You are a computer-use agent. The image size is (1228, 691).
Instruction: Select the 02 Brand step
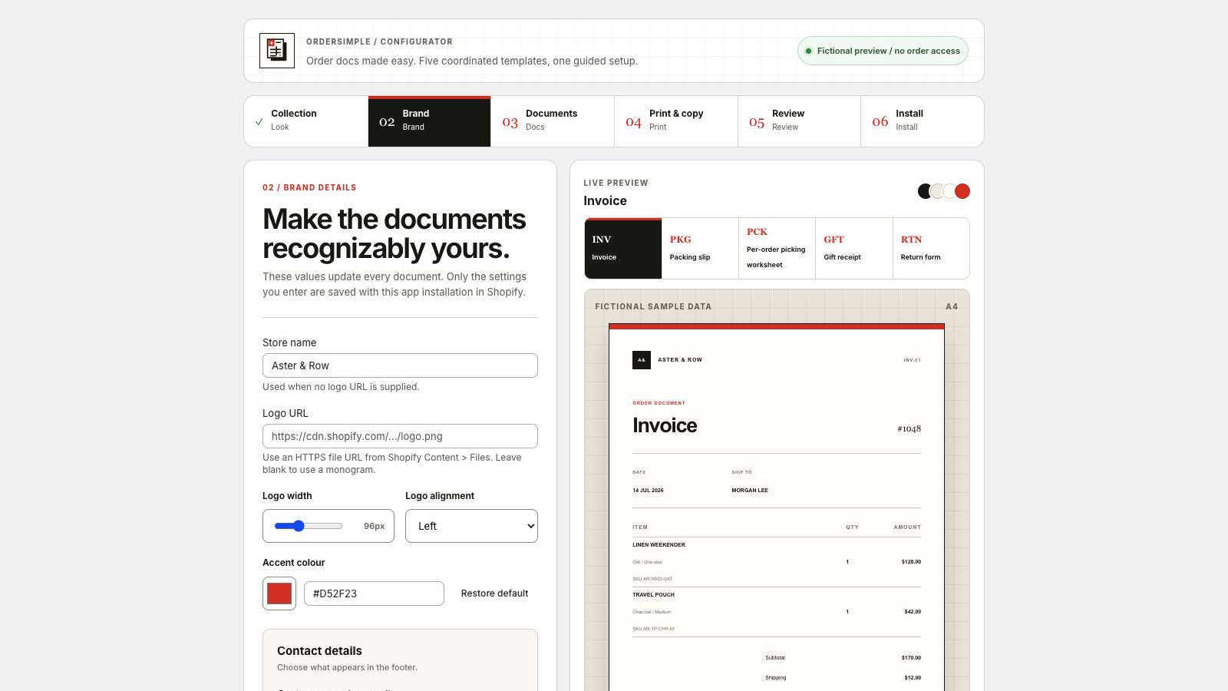[x=429, y=121]
